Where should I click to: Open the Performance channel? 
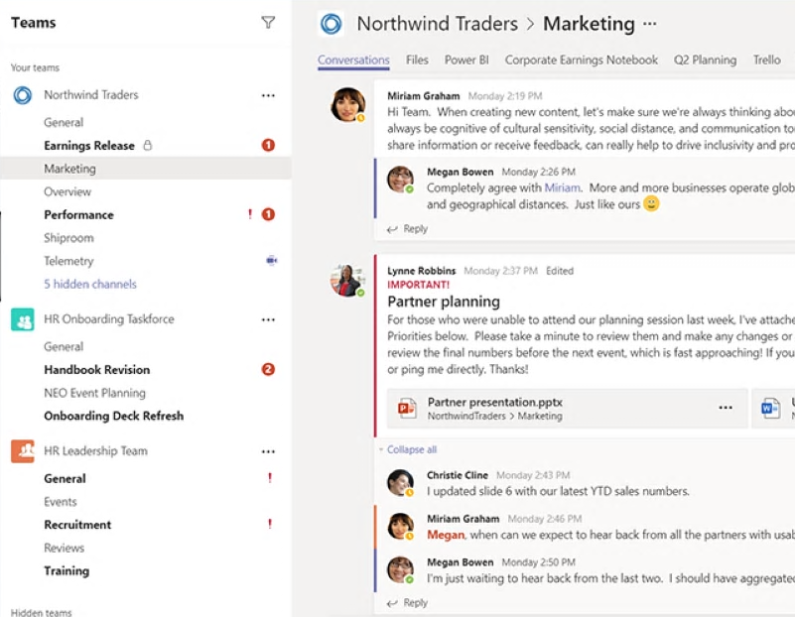78,215
